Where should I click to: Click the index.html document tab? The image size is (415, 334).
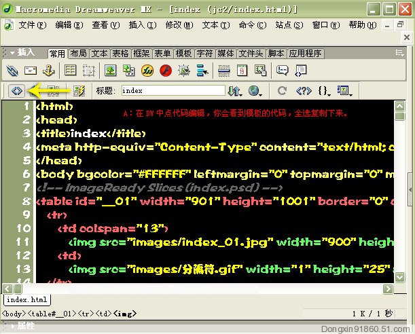coord(27,299)
